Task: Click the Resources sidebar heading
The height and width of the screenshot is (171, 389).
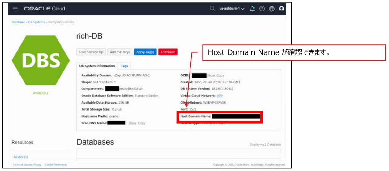Action: 22,142
